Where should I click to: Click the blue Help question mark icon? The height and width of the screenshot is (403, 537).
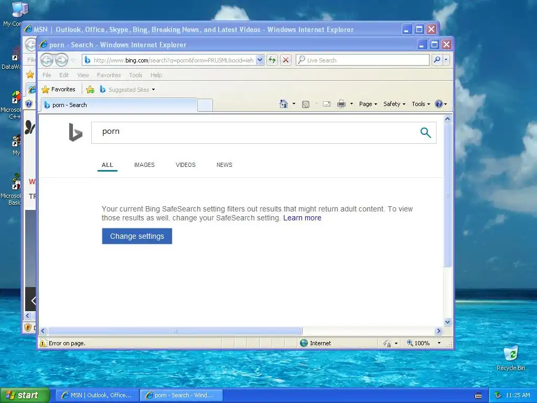pos(439,104)
